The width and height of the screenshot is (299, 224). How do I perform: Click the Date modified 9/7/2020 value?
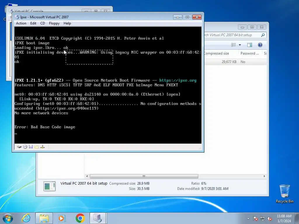[x=215, y=189]
